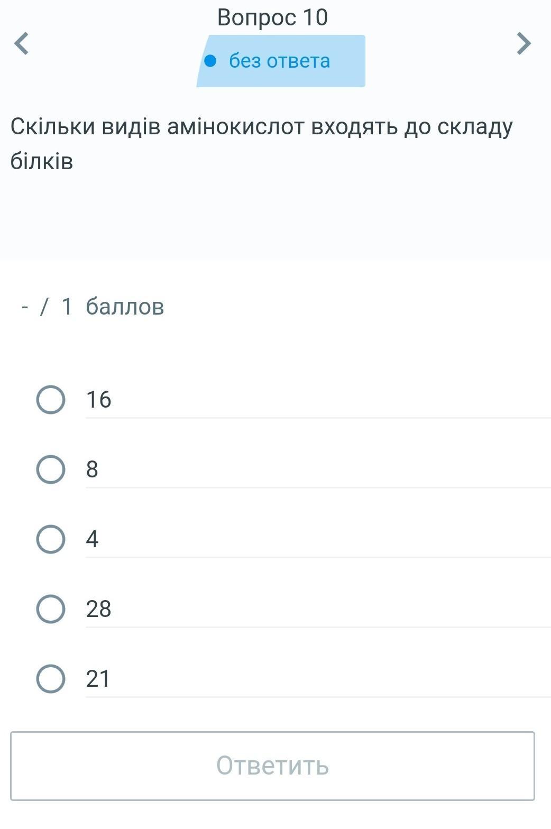Select the radio button for 16
Image resolution: width=551 pixels, height=829 pixels.
[51, 400]
